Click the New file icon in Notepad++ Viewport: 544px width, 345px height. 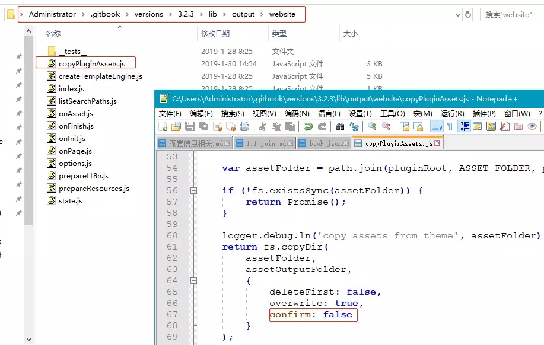click(163, 126)
